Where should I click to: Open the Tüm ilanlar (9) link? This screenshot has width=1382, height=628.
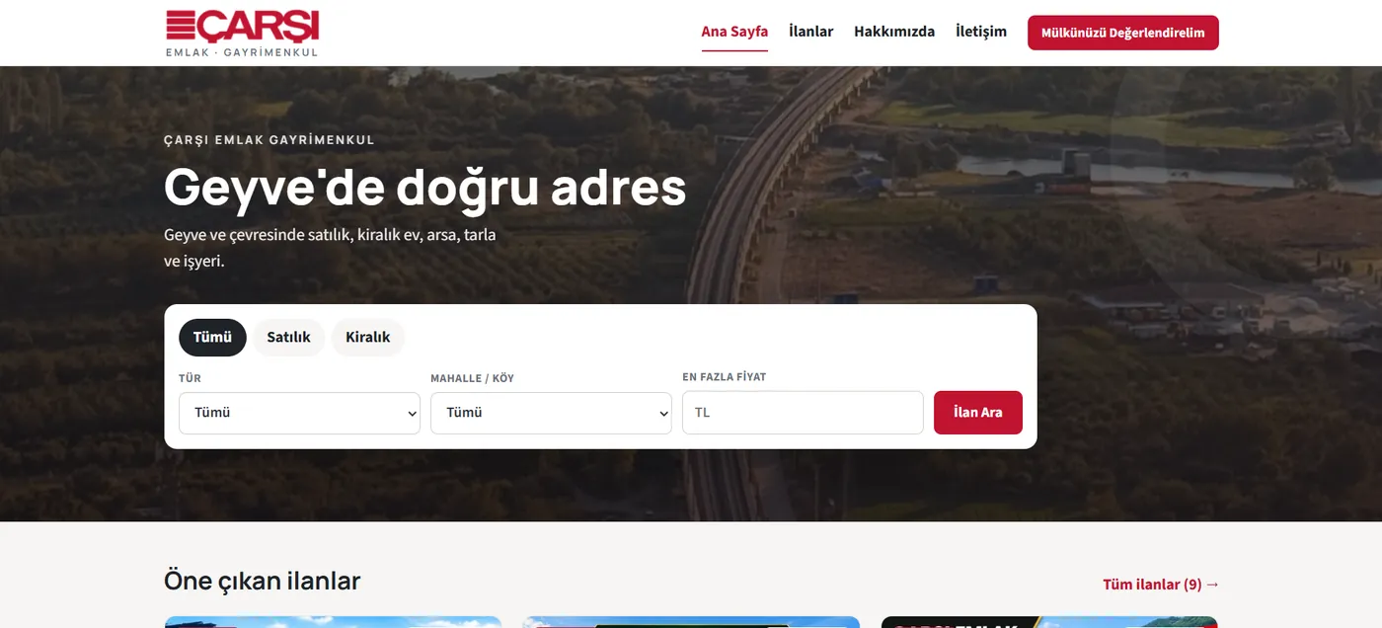pyautogui.click(x=1161, y=585)
